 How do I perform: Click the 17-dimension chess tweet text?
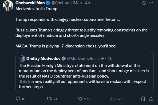point(66,46)
